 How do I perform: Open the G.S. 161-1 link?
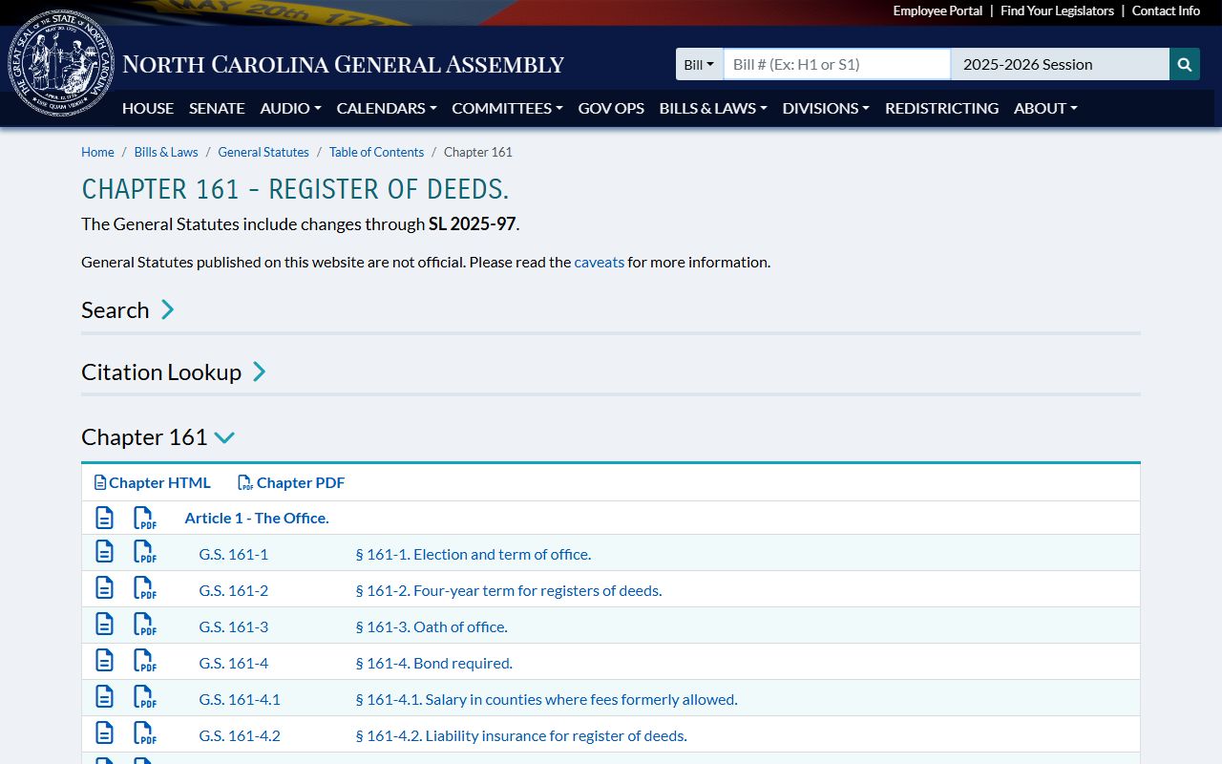point(233,554)
